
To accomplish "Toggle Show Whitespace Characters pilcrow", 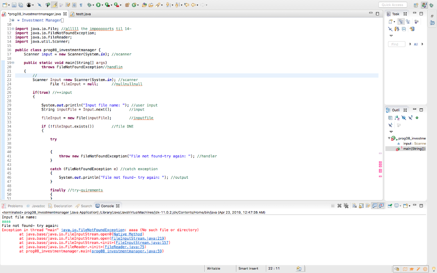I will tap(81, 5).
